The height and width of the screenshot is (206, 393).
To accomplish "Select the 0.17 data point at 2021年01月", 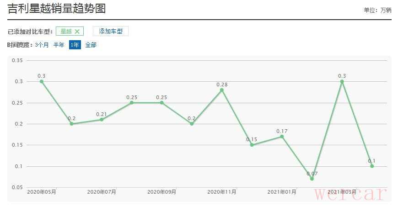I will pyautogui.click(x=282, y=137).
